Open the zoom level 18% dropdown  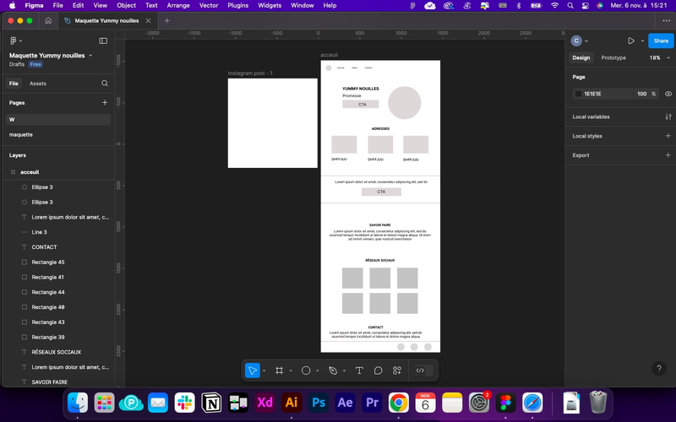[x=660, y=57]
